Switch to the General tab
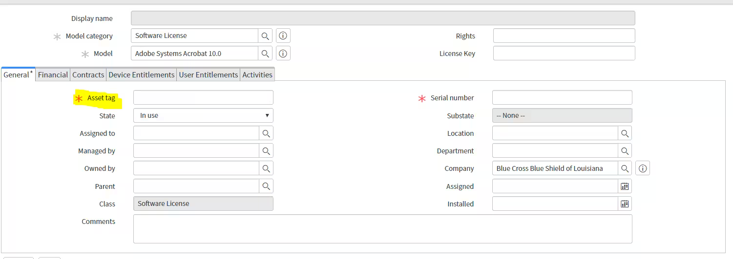This screenshot has height=259, width=733. point(18,74)
